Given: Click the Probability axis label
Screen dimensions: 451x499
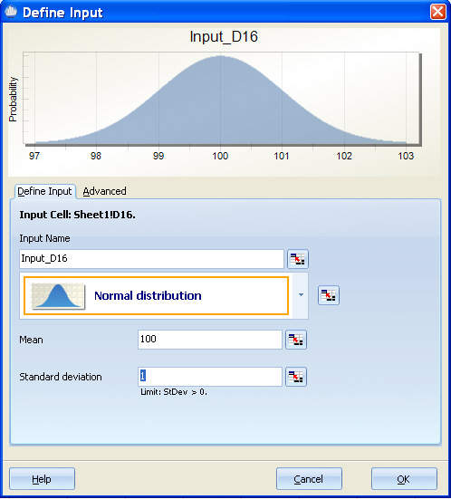Looking at the screenshot, I should point(13,99).
